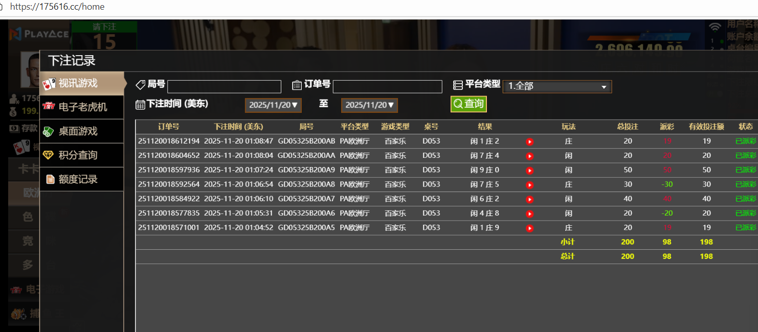Open the start date picker 2025/11/20

(273, 105)
